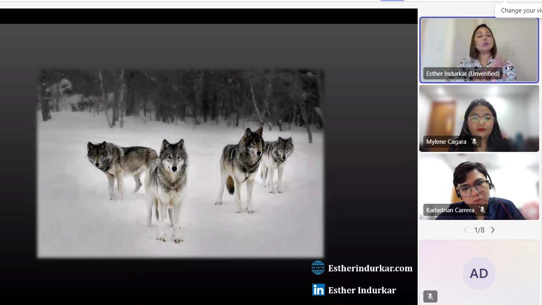Go to previous participant page
This screenshot has height=305, width=542.
[466, 230]
